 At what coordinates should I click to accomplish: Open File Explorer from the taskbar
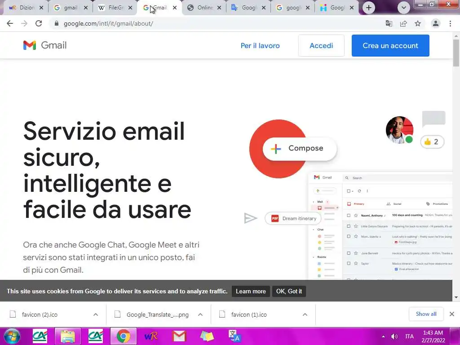(67, 336)
